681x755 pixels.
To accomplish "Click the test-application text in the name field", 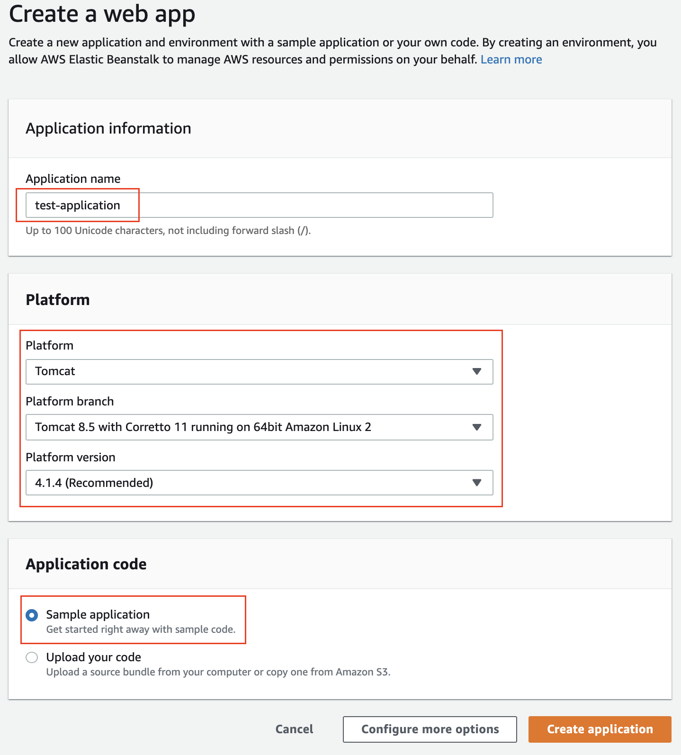I will (78, 206).
